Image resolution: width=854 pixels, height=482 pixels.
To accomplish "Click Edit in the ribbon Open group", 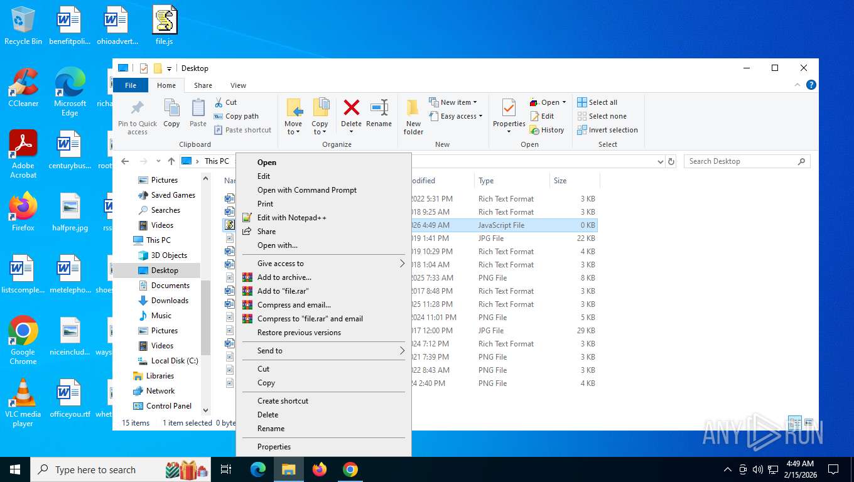I will (542, 116).
